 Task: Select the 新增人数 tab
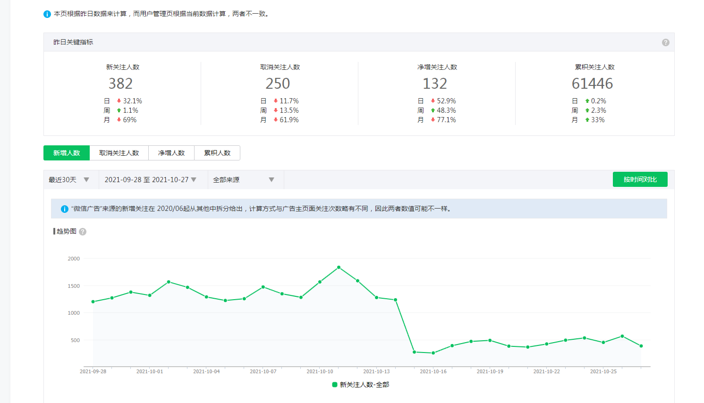point(67,153)
